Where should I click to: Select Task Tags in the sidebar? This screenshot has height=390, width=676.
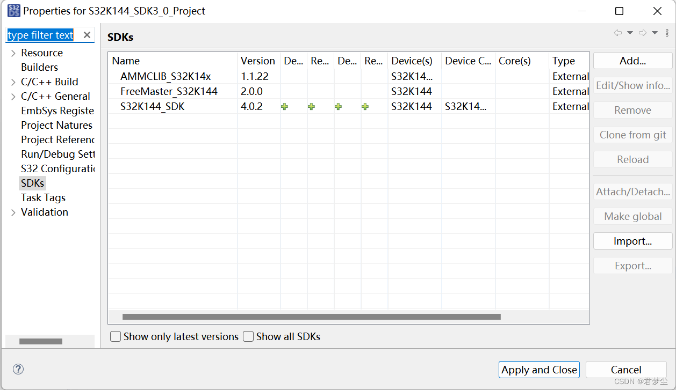click(x=43, y=197)
